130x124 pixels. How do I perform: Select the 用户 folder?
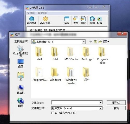(87, 74)
